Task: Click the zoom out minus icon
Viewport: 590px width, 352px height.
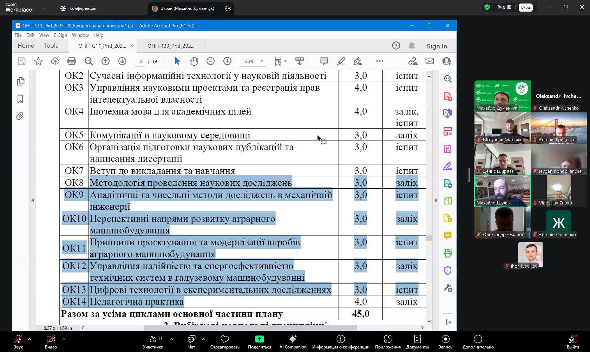Action: (211, 61)
